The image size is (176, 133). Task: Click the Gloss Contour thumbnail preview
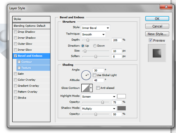[85, 88]
